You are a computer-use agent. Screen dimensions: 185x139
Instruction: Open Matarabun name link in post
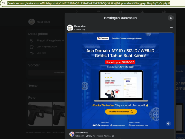pyautogui.click(x=80, y=26)
